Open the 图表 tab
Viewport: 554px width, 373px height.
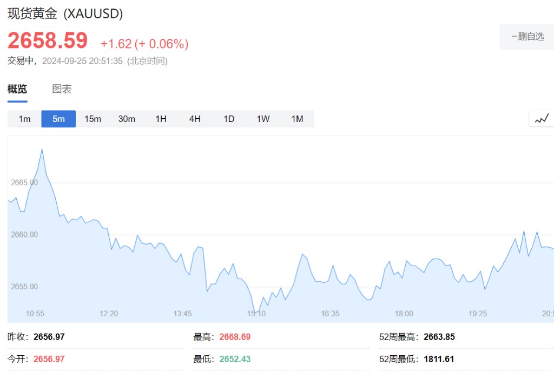pos(62,89)
